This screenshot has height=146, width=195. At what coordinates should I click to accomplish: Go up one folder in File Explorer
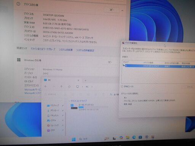61,87
